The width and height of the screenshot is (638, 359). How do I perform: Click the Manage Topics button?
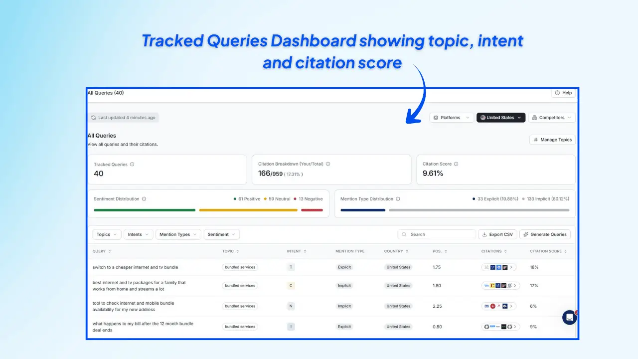pos(552,140)
